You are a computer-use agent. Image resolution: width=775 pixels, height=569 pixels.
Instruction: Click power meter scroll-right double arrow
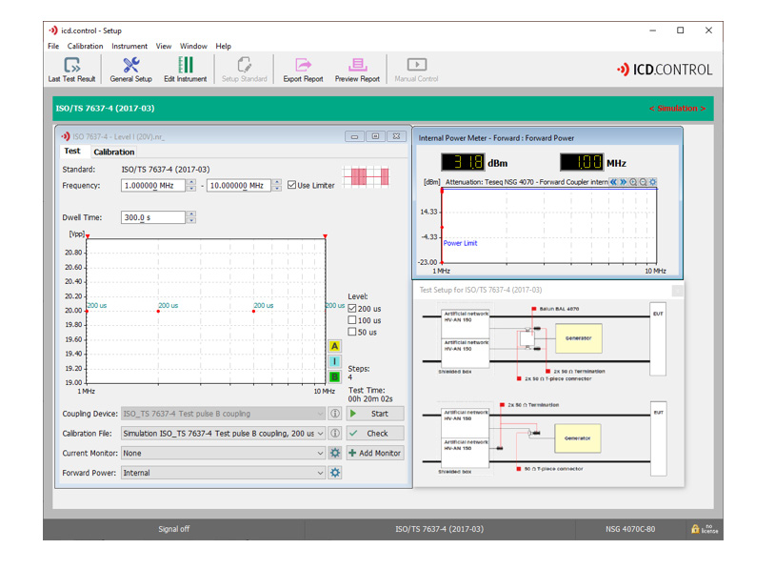[624, 182]
